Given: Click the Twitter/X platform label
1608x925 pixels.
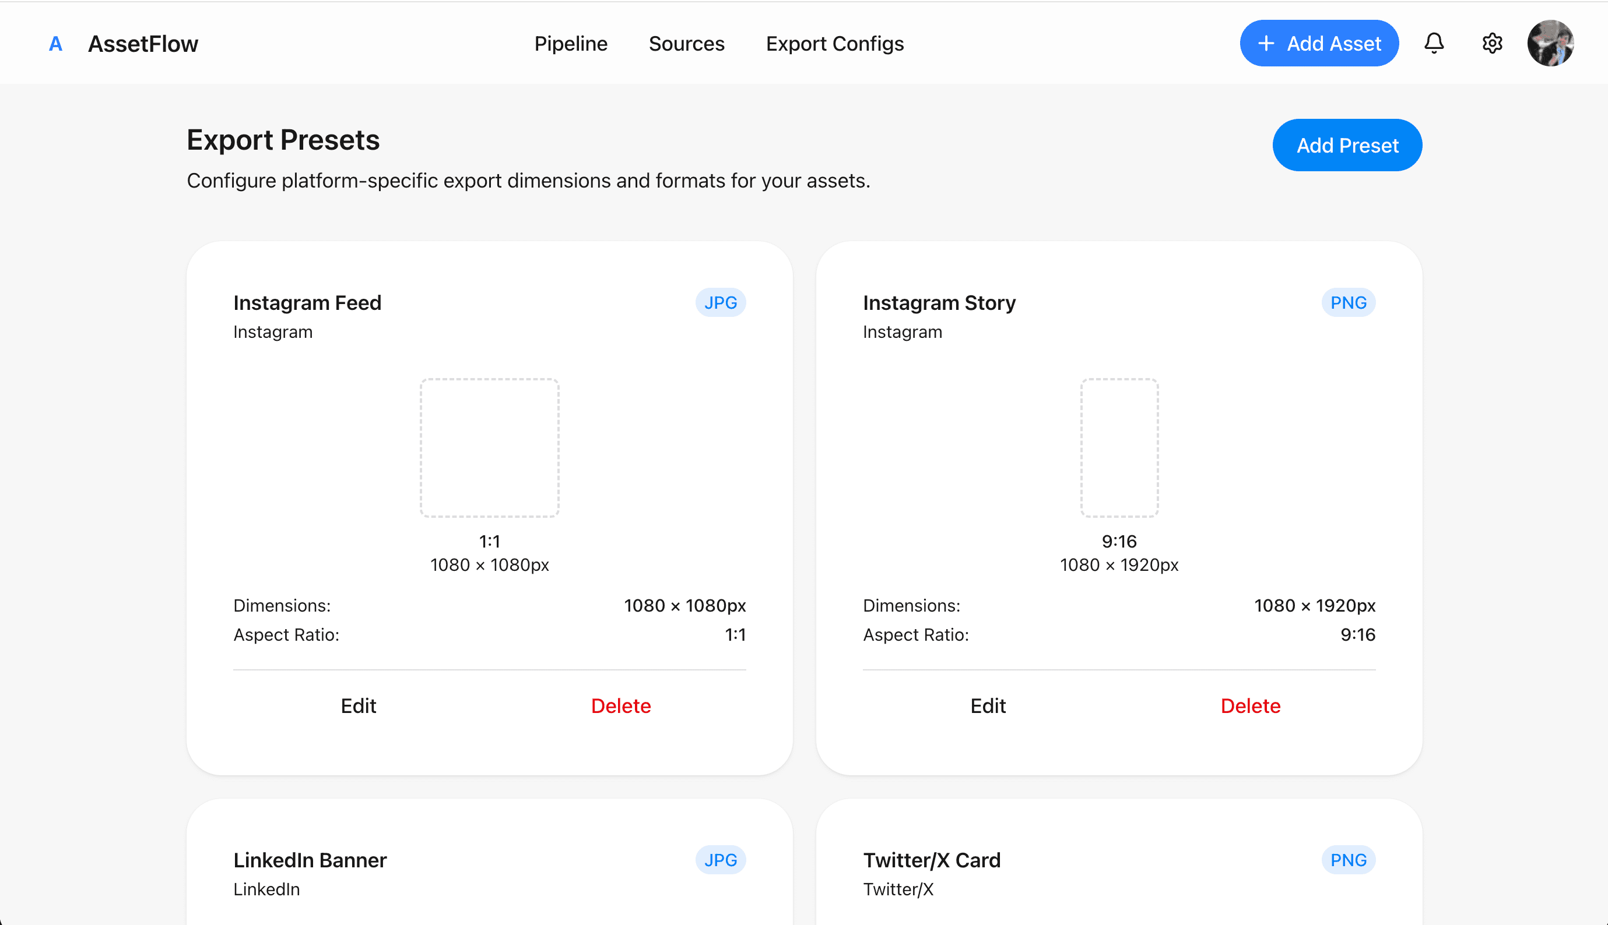Looking at the screenshot, I should [x=898, y=889].
